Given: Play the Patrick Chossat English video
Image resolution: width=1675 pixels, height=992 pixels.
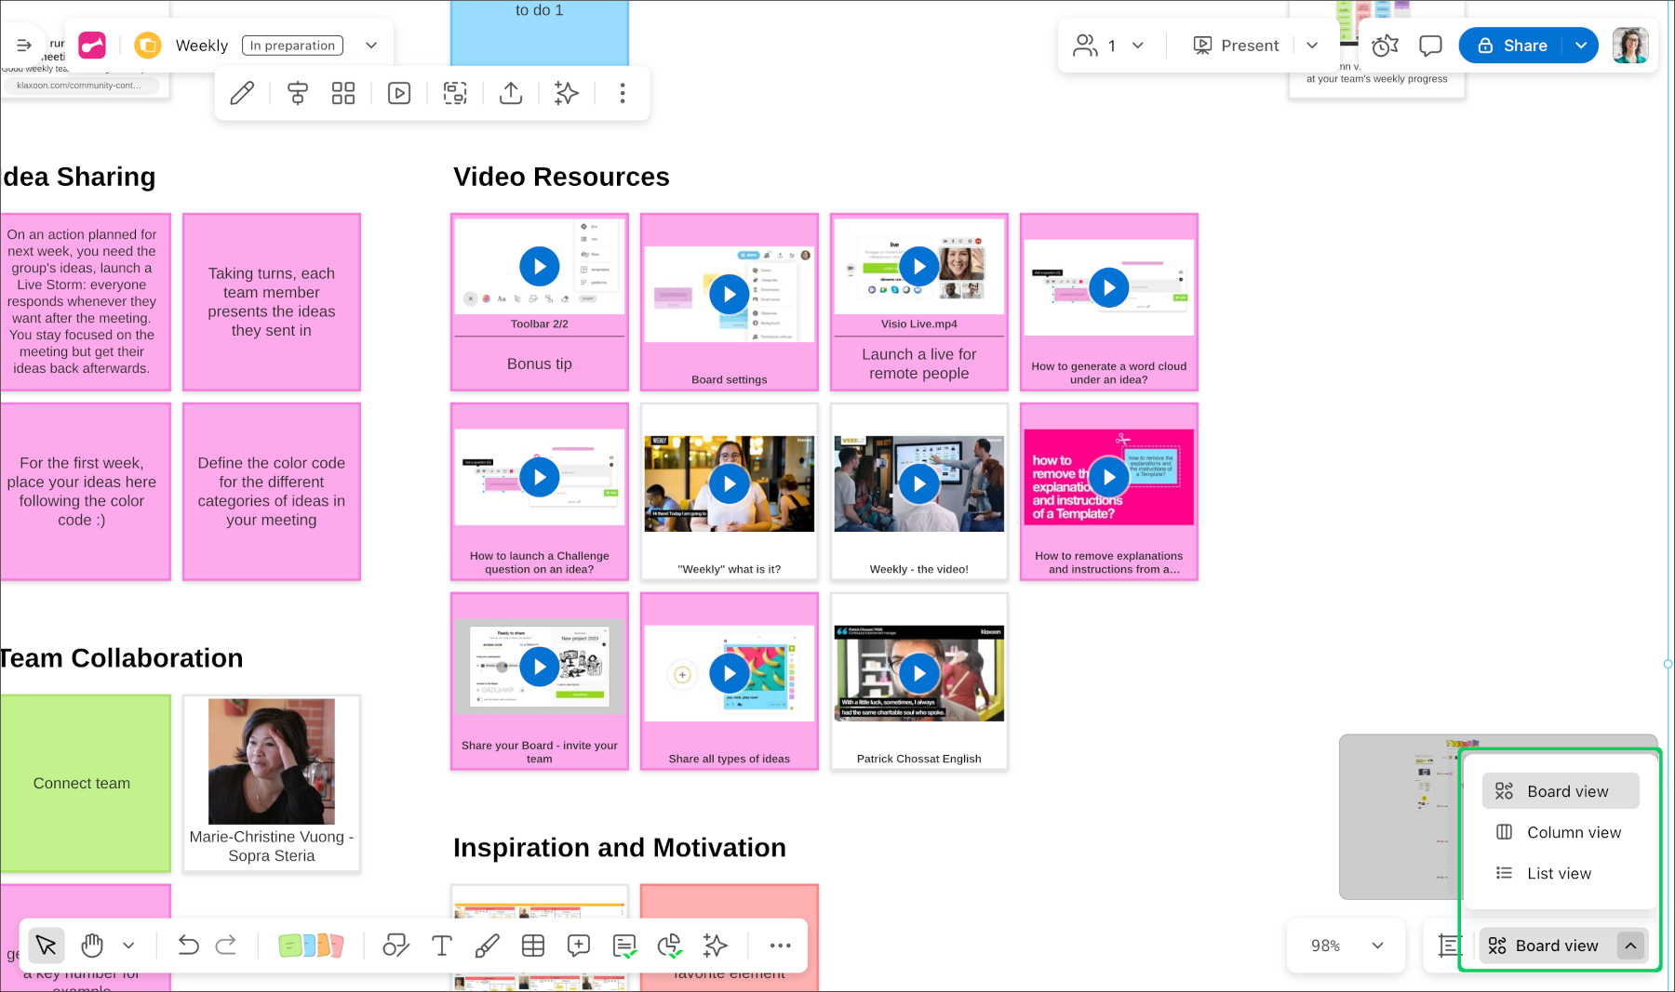Looking at the screenshot, I should click(x=918, y=673).
